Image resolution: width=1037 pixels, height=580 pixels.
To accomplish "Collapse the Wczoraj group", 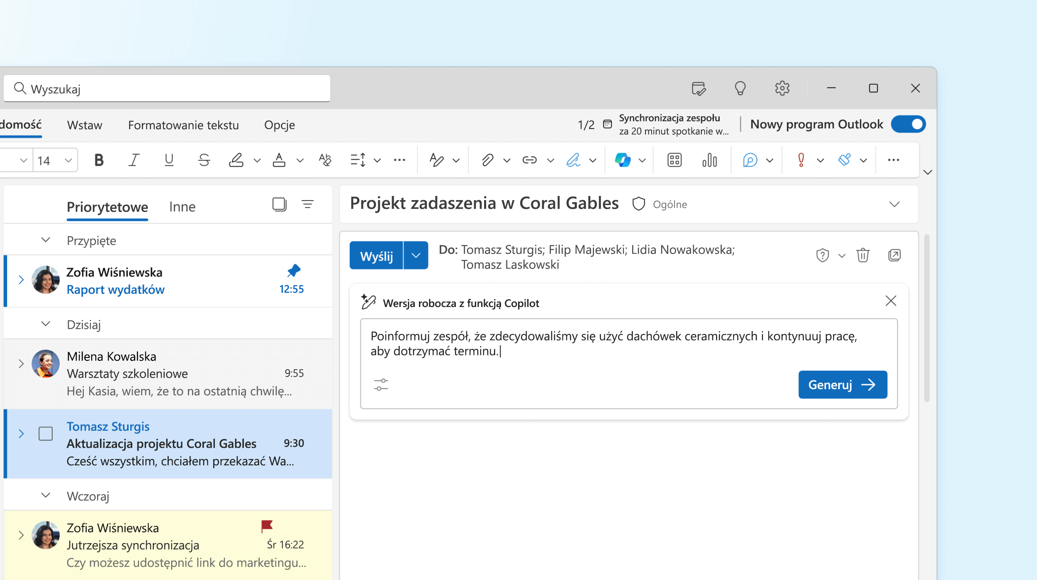I will tap(46, 495).
